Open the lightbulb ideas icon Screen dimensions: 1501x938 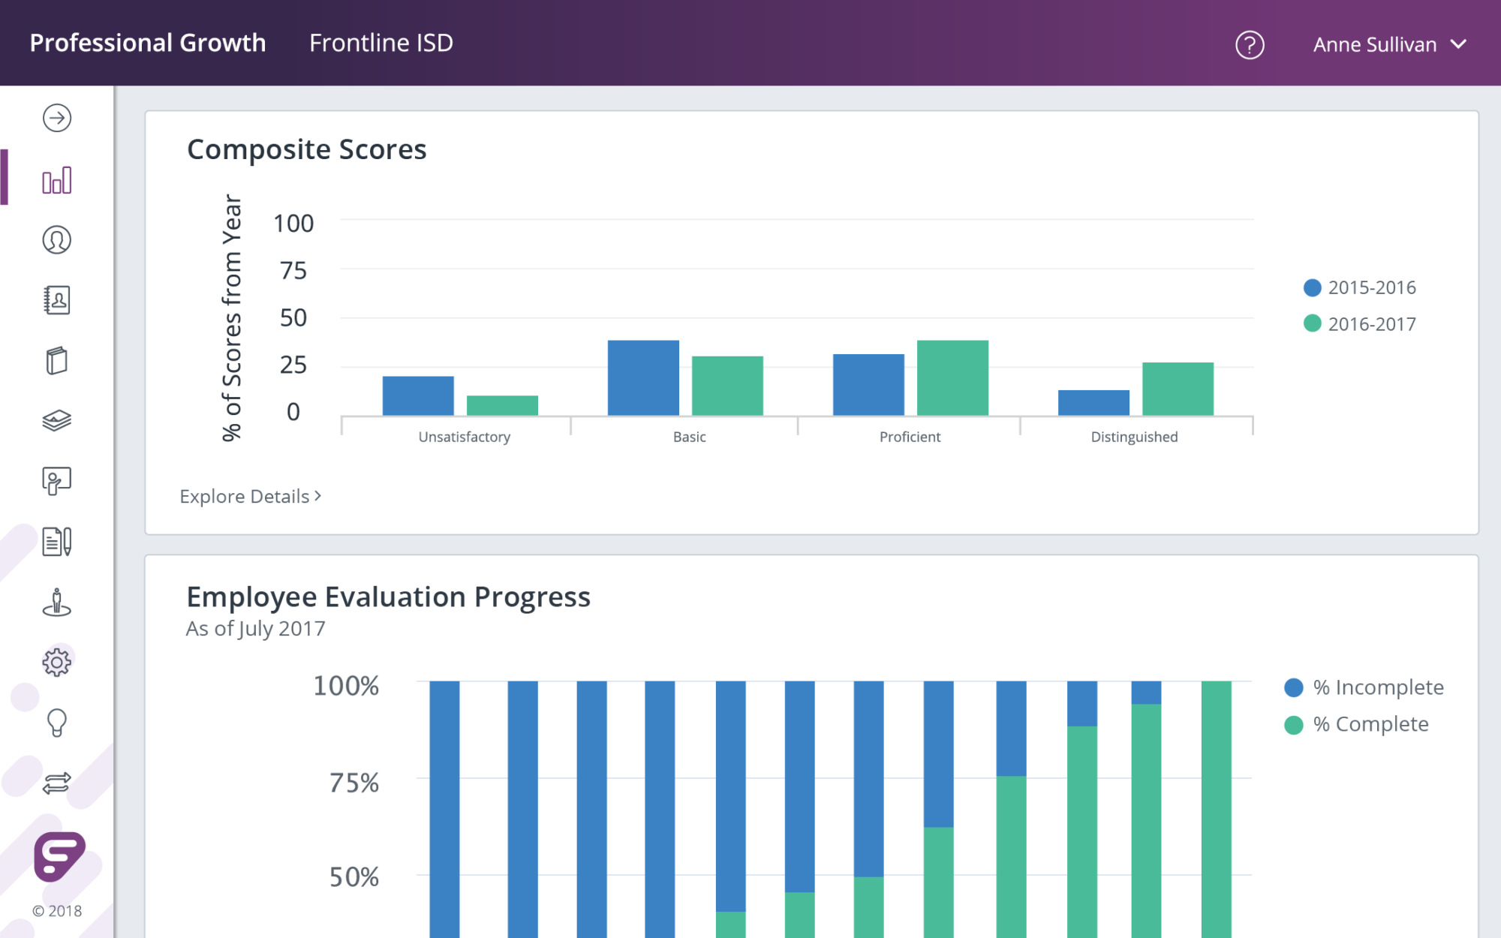point(57,723)
